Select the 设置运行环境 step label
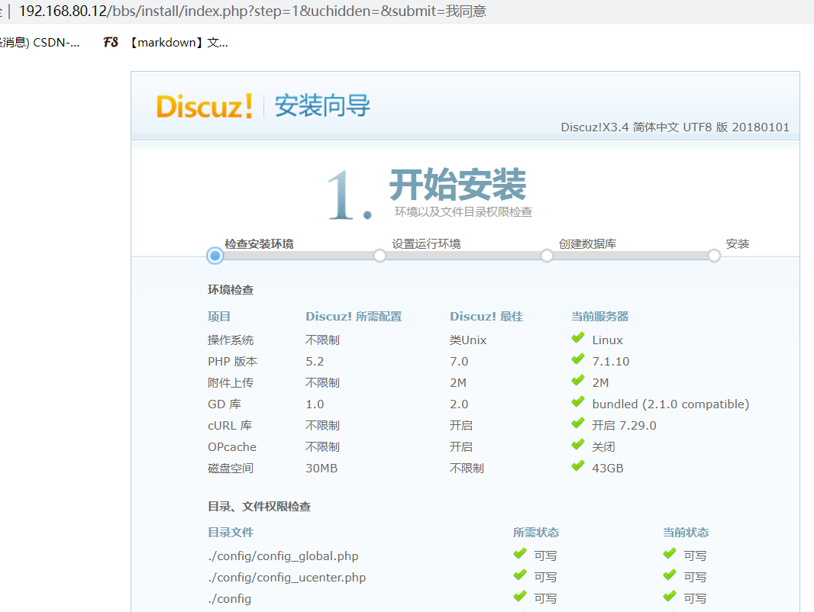The height and width of the screenshot is (612, 814). 426,243
